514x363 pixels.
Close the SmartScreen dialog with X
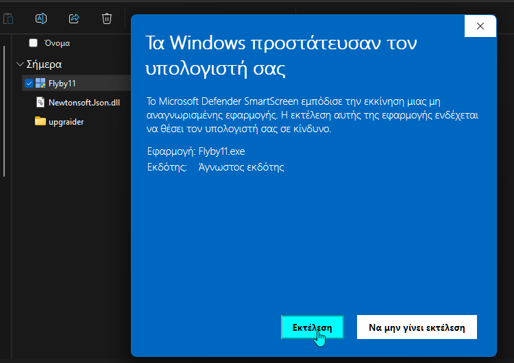[x=480, y=26]
